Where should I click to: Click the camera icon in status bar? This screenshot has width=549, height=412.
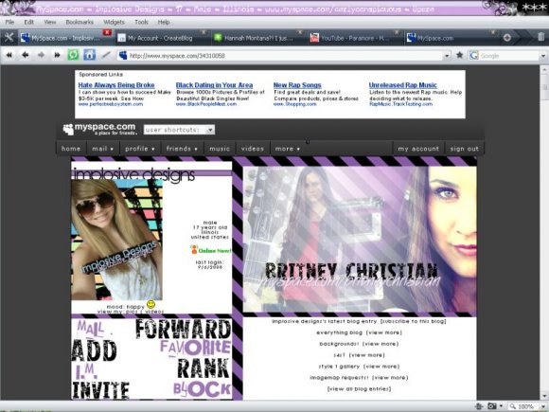click(492, 406)
